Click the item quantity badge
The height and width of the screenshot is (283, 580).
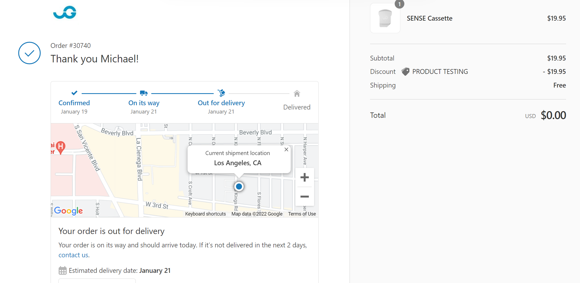[x=399, y=4]
